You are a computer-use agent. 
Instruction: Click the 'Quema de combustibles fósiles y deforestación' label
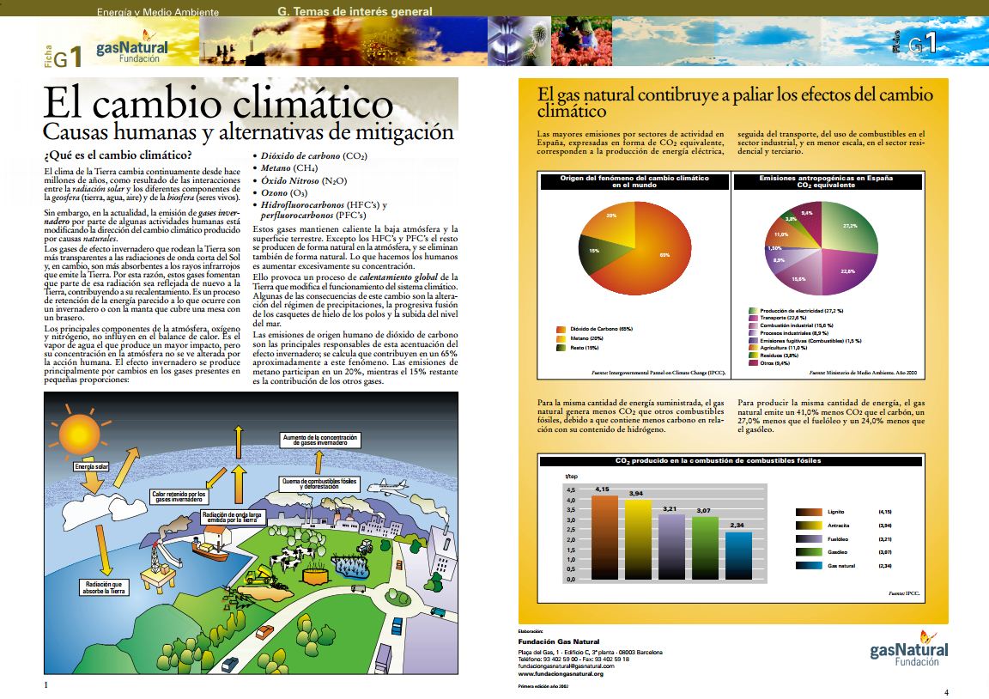(x=320, y=484)
